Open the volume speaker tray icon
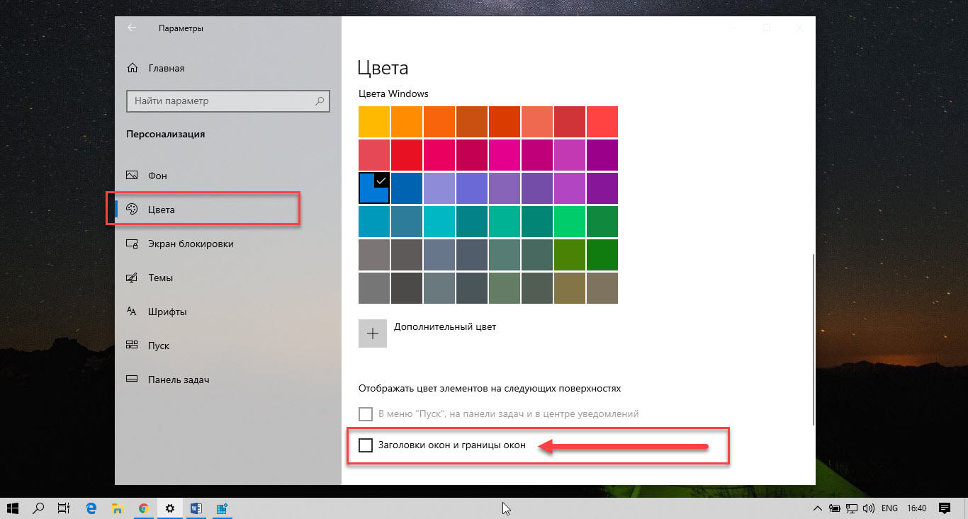The width and height of the screenshot is (968, 519). 867,508
